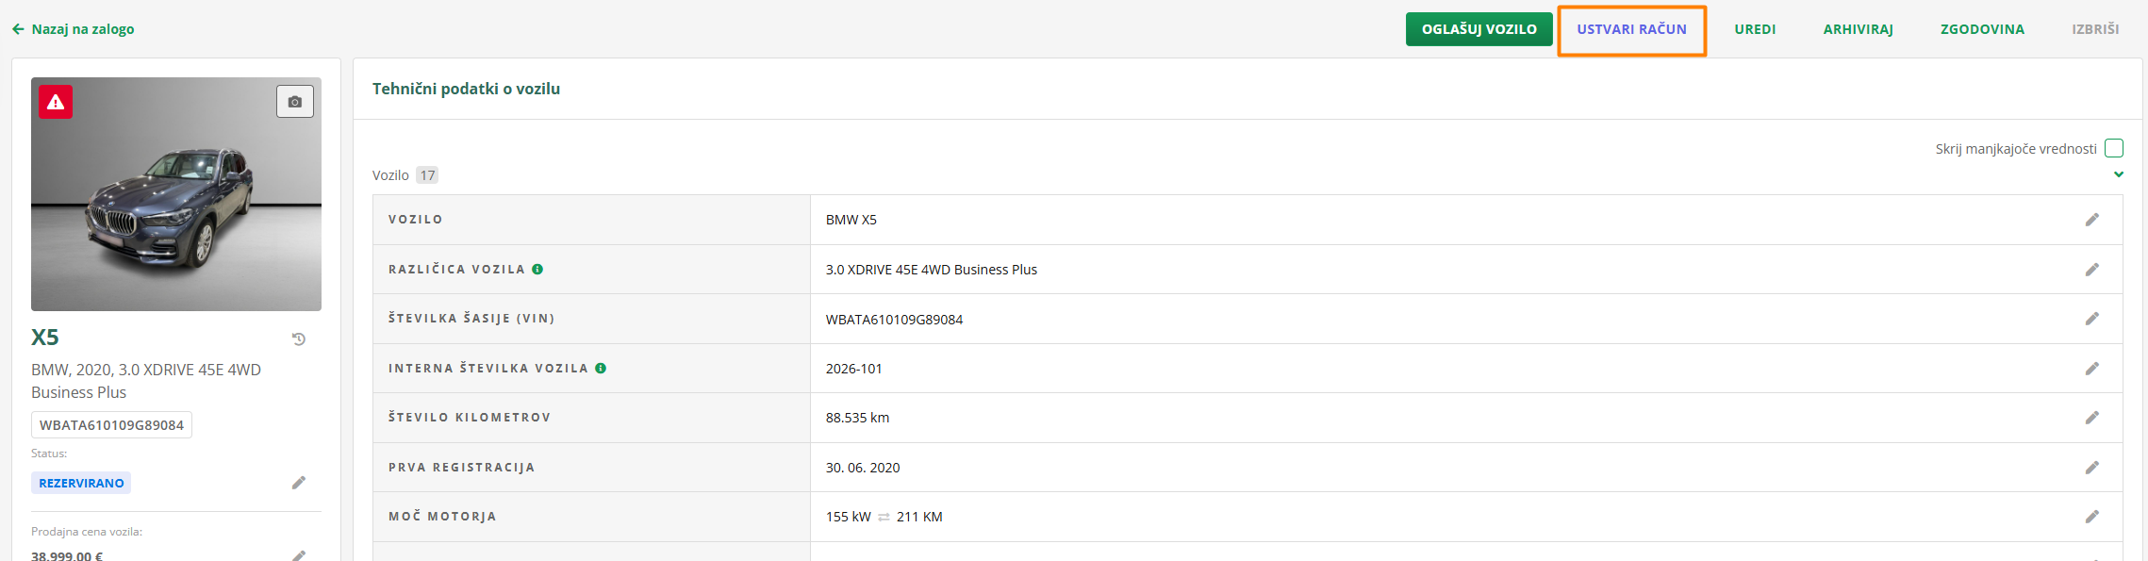This screenshot has height=561, width=2148.
Task: Click info icon next to Različica vozila
Action: pyautogui.click(x=537, y=269)
